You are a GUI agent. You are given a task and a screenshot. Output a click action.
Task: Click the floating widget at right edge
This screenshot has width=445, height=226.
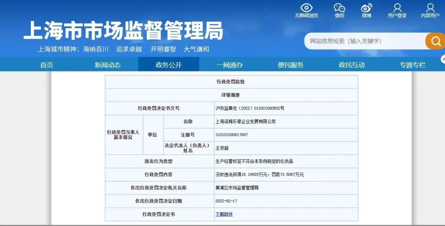click(443, 59)
